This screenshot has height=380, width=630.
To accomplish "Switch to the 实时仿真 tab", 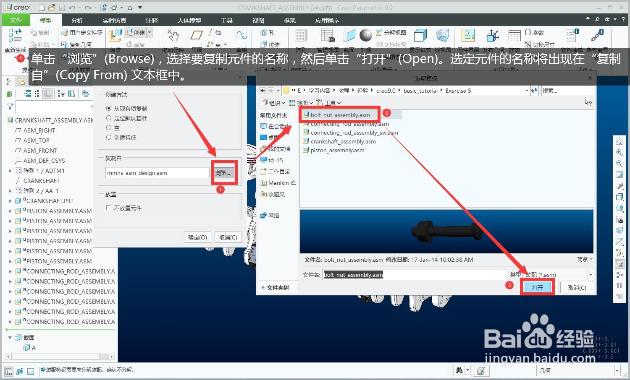I will (114, 20).
